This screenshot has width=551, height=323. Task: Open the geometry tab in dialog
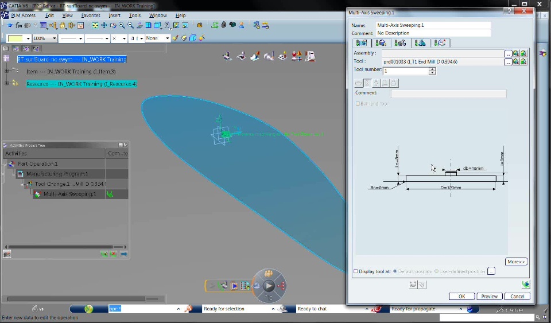tap(381, 43)
